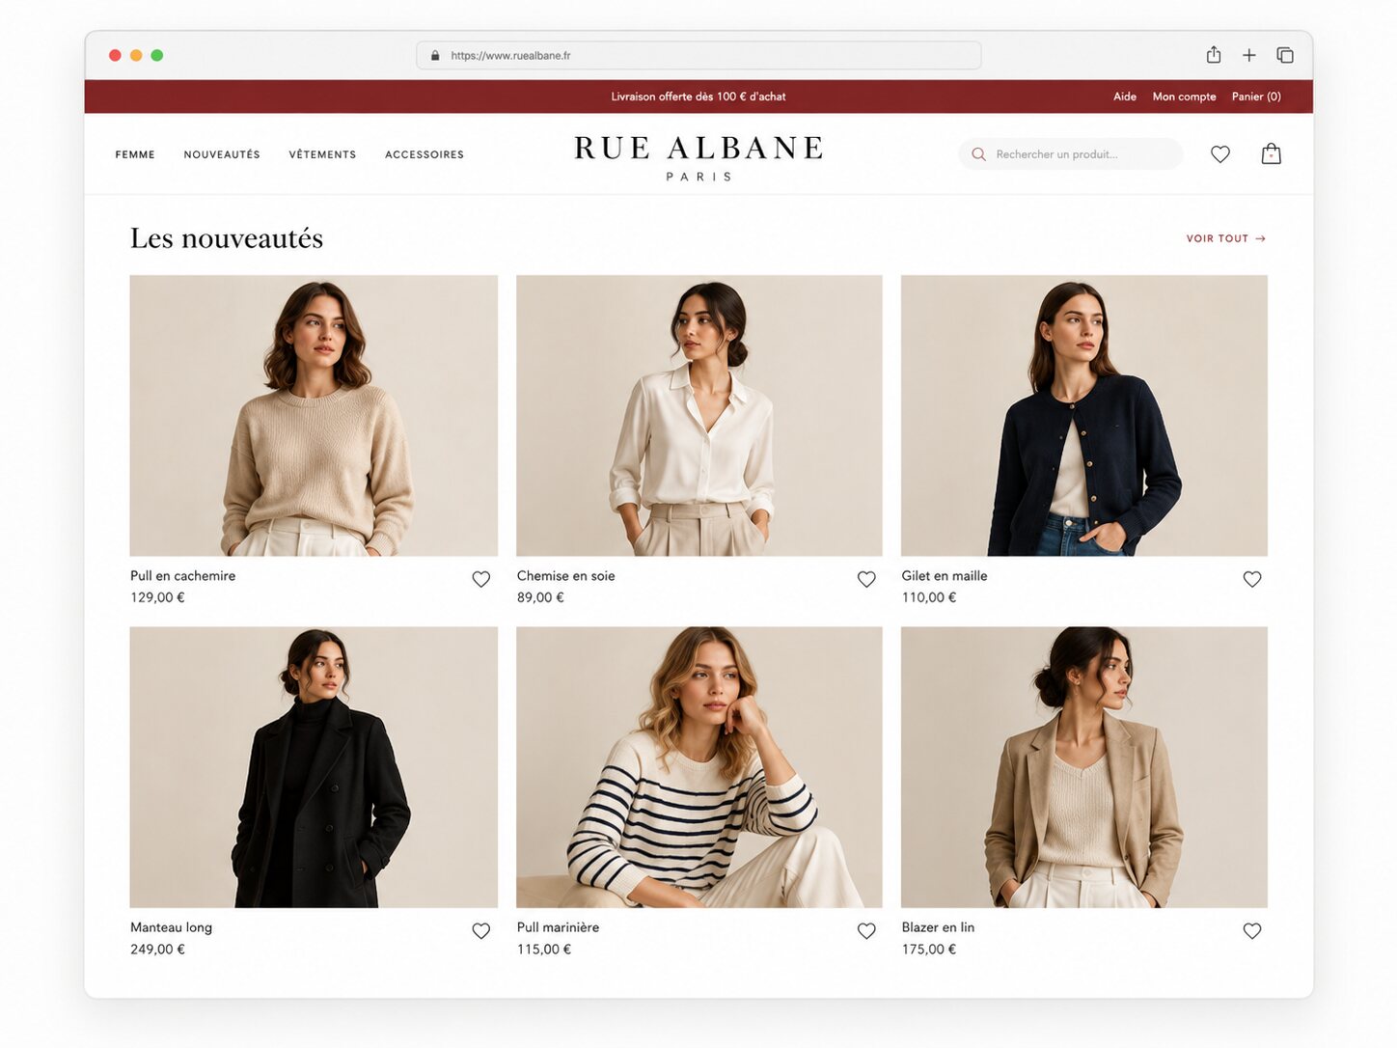The height and width of the screenshot is (1048, 1397).
Task: Click the magnifier search icon
Action: [978, 154]
